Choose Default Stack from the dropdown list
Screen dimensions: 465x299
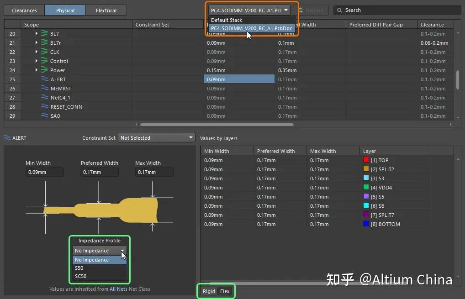point(252,20)
